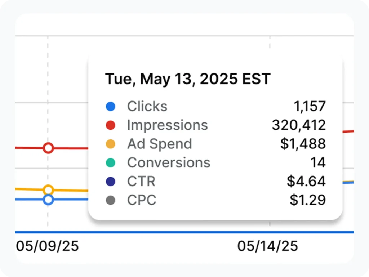Image resolution: width=369 pixels, height=277 pixels.
Task: Click the Ad Spend value $1,488
Action: 303,144
